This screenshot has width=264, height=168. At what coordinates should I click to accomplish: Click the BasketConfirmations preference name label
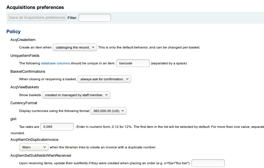[28, 71]
